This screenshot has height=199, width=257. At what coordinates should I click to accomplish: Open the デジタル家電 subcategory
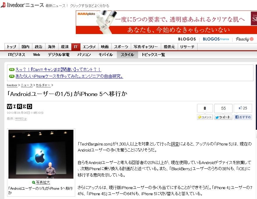(59, 55)
